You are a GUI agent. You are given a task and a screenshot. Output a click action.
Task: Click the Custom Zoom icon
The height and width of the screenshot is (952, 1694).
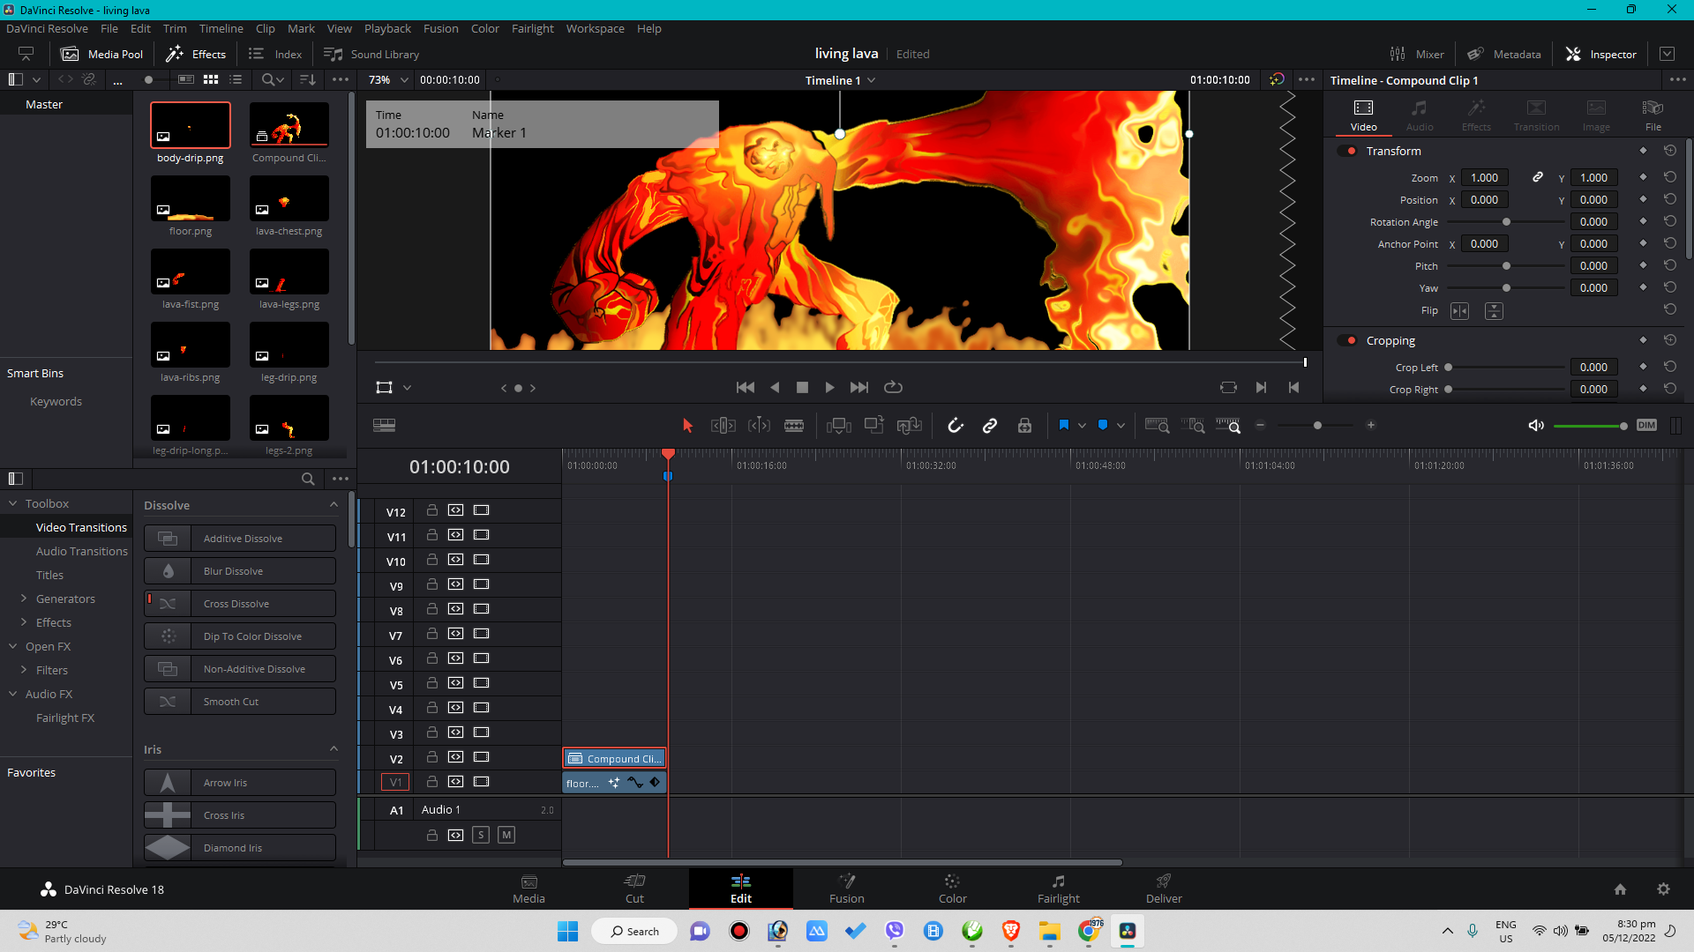[x=1228, y=426]
